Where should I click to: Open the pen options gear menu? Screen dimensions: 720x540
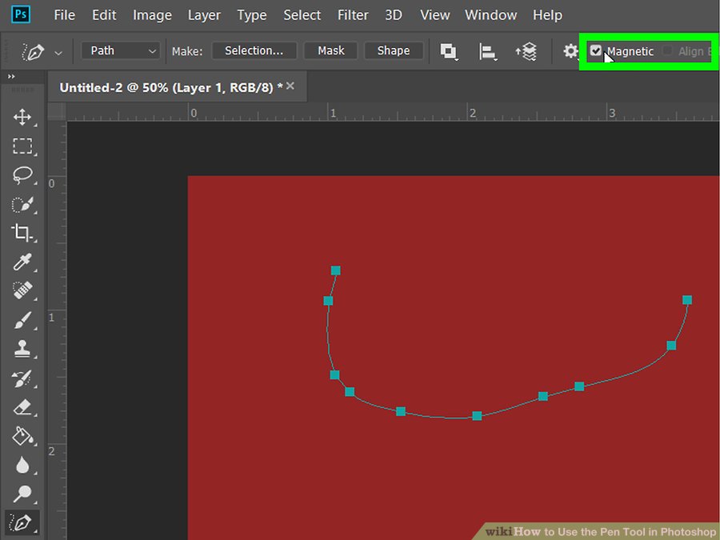point(570,51)
